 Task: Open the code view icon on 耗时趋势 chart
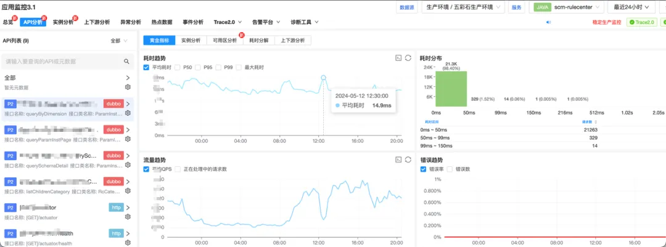click(398, 58)
